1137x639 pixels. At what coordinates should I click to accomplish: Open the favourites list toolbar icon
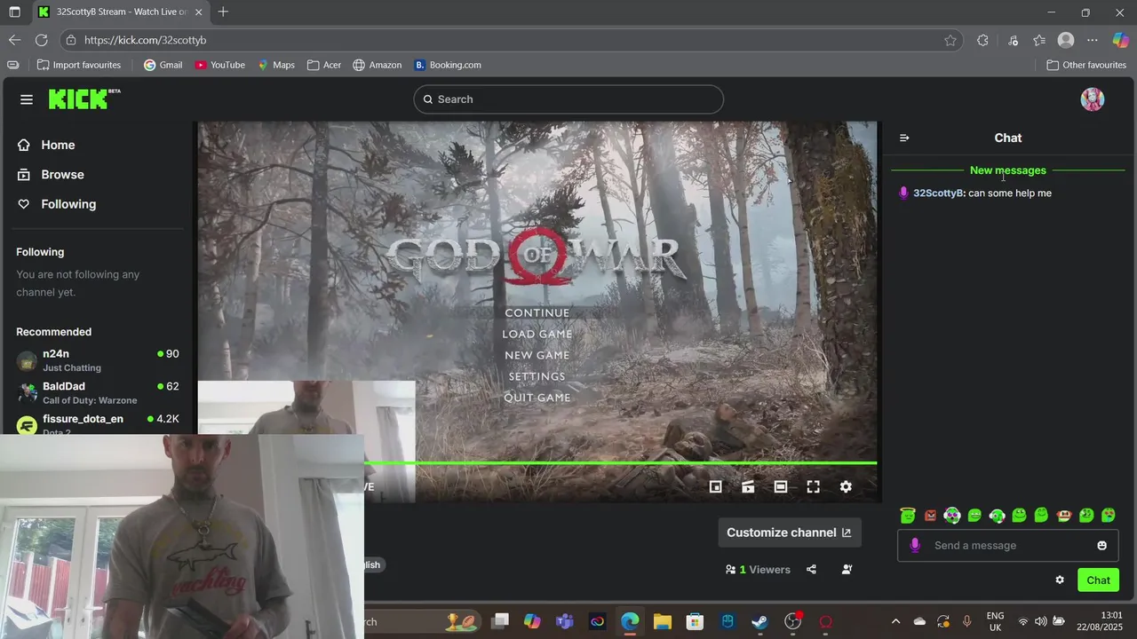pyautogui.click(x=1039, y=40)
